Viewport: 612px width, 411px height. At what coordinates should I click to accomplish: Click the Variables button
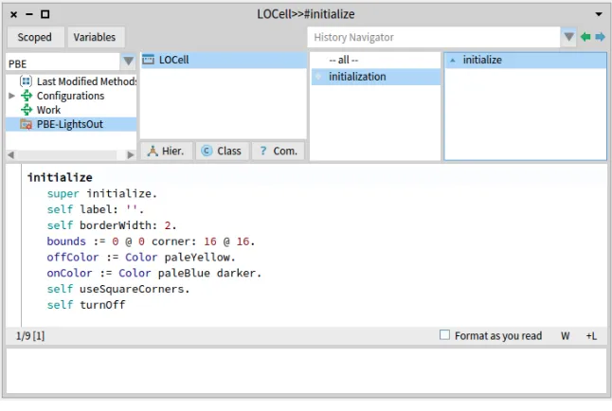pos(95,37)
